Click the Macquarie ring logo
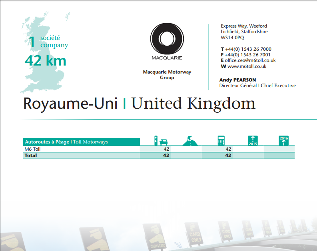Viewport: 317px width, 251px height. coord(167,39)
